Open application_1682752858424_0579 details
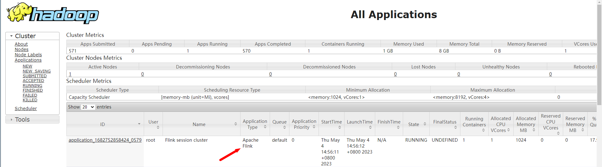Viewport: 602px width, 167px height. pyautogui.click(x=105, y=140)
